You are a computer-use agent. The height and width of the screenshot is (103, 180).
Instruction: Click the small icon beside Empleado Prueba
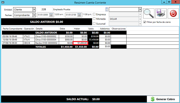[x=107, y=9]
